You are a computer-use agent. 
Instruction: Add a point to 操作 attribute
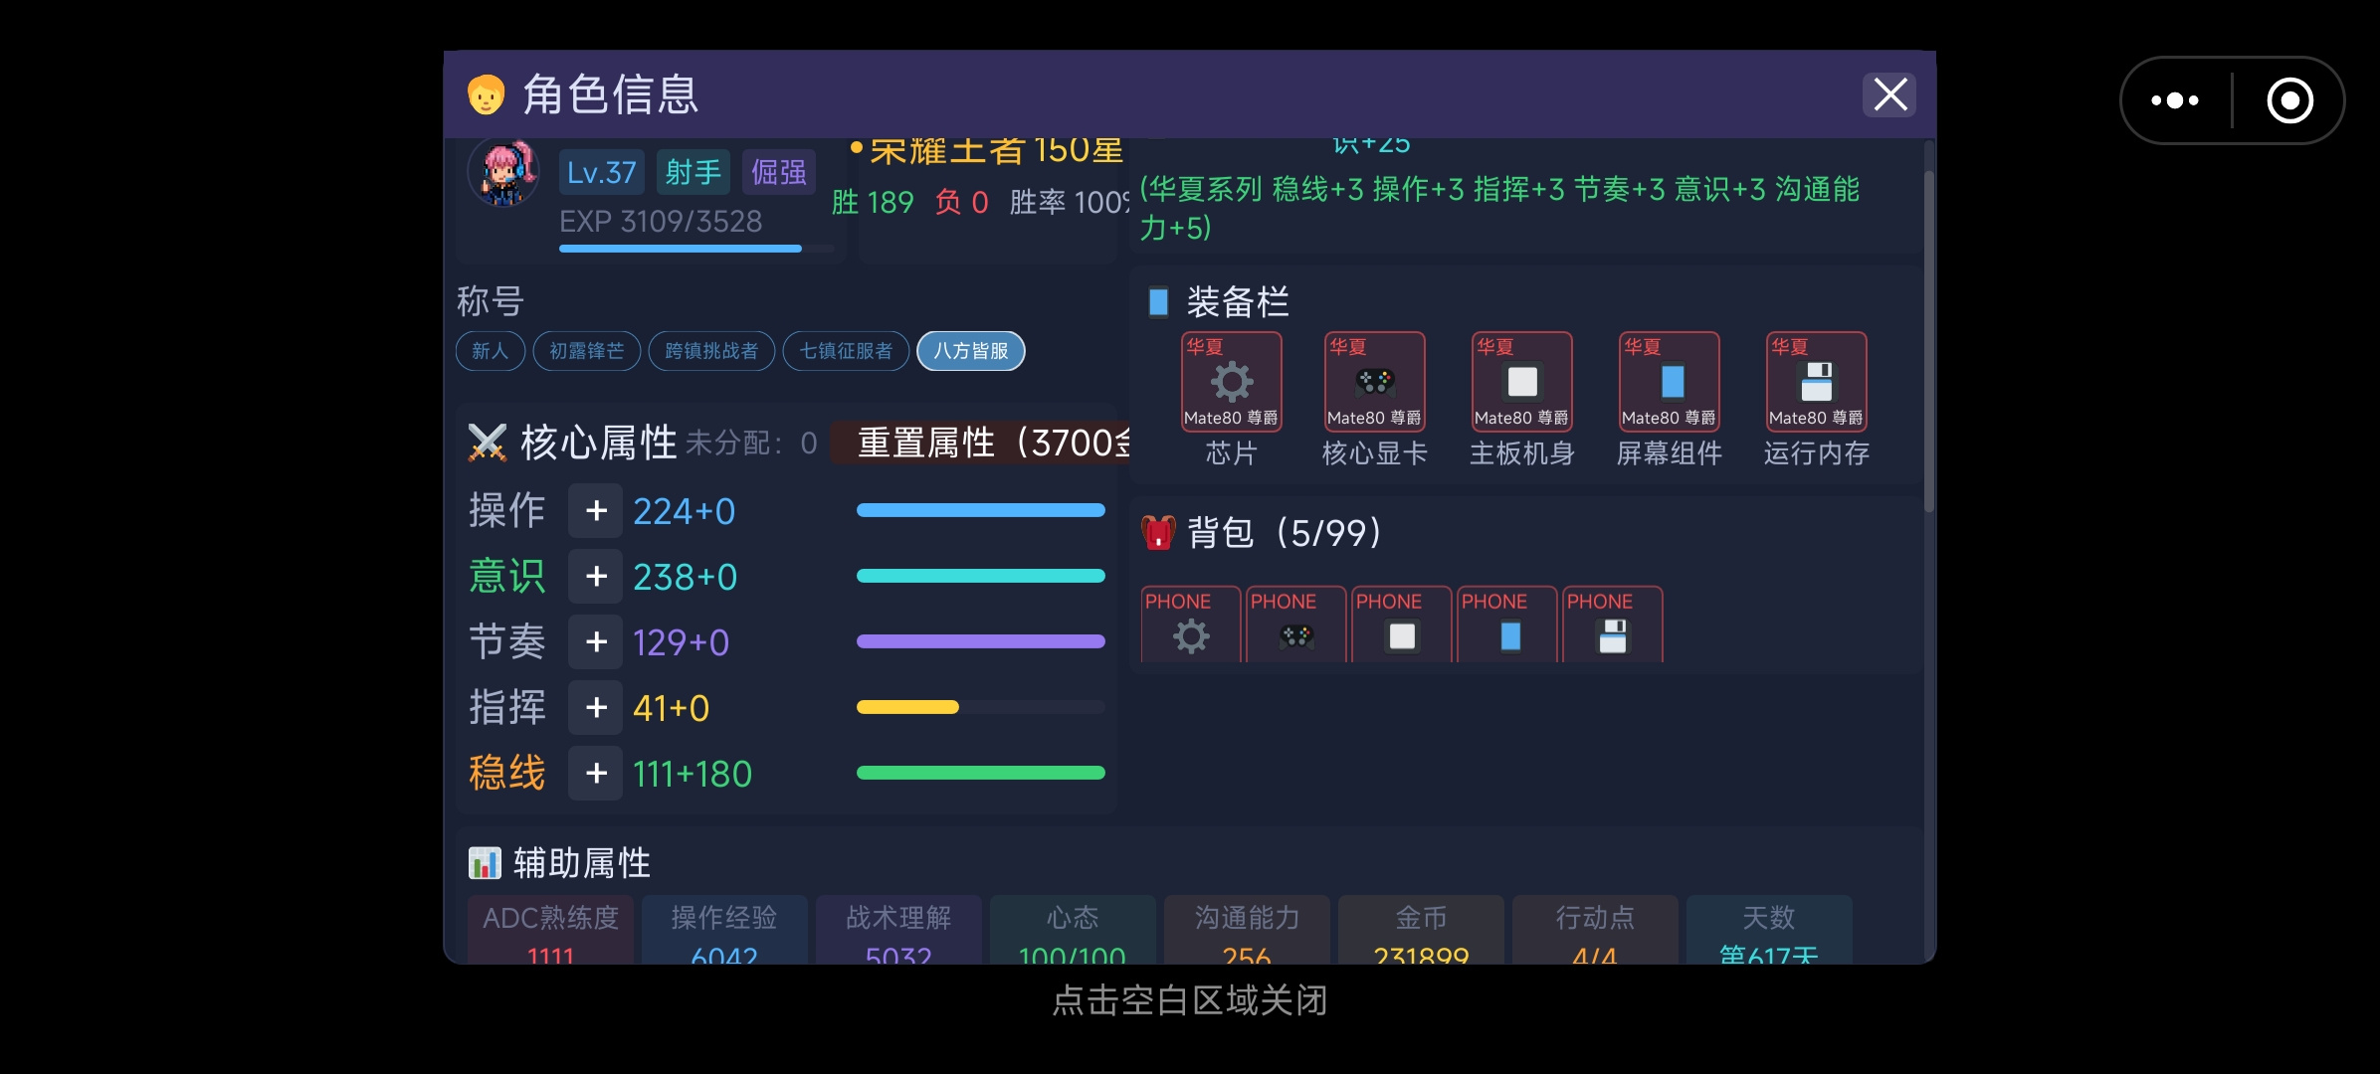596,511
